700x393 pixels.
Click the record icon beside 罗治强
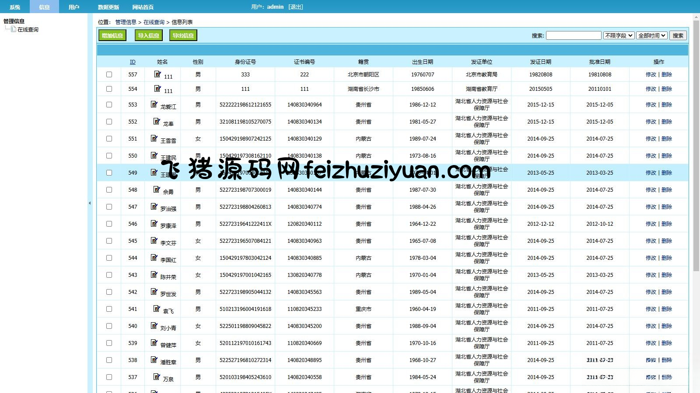click(x=154, y=206)
